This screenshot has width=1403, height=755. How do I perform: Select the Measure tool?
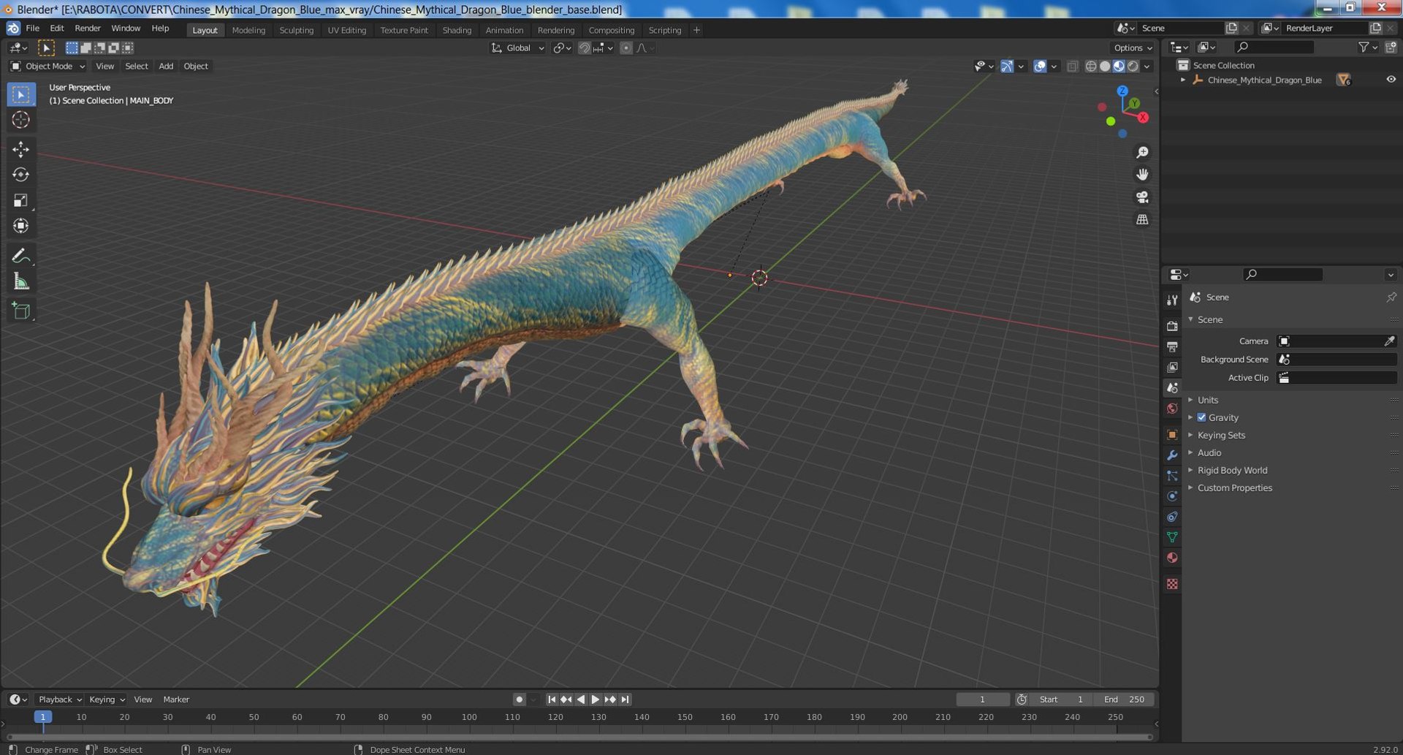[x=20, y=281]
